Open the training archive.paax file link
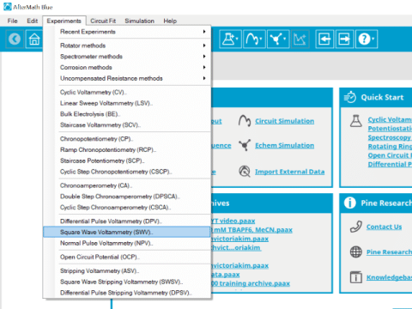Screen dimensions: 412x309 [251, 283]
